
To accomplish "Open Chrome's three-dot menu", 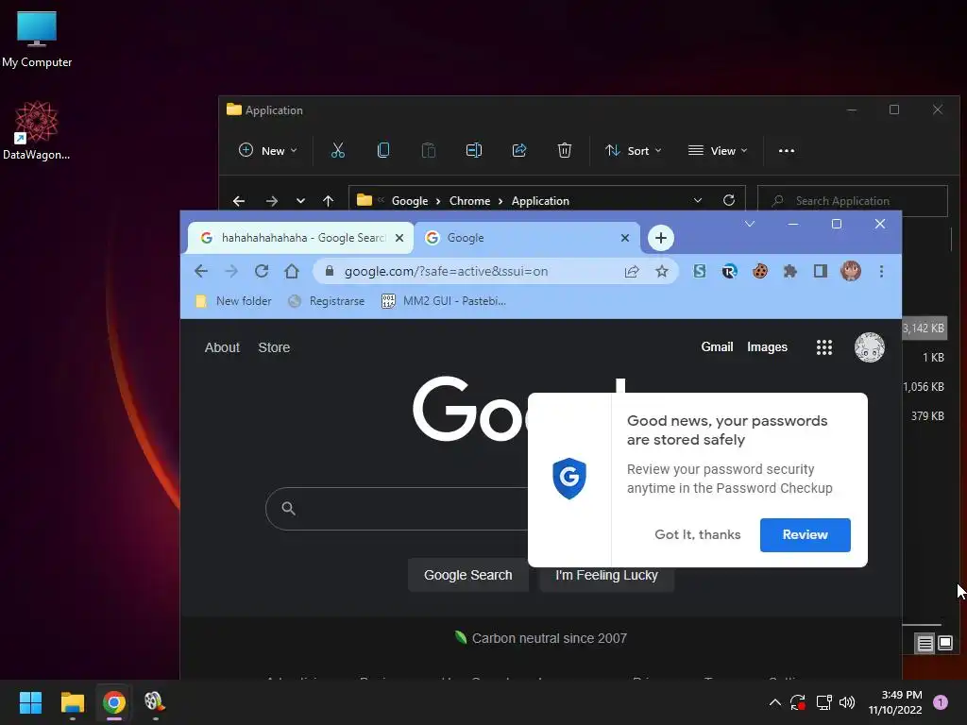I will point(881,271).
